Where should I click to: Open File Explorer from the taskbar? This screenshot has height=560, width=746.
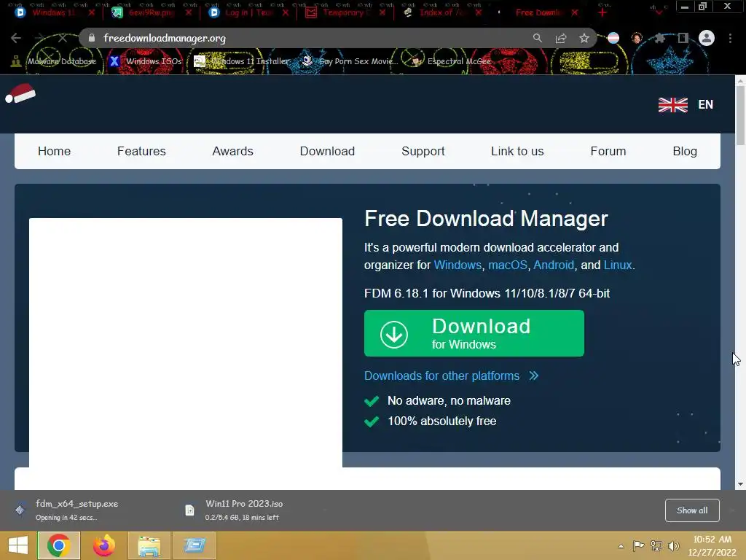point(149,545)
